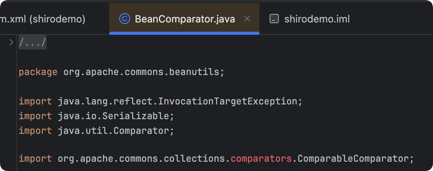
Task: Select the BeanComparator.java tab label
Action: pos(185,19)
